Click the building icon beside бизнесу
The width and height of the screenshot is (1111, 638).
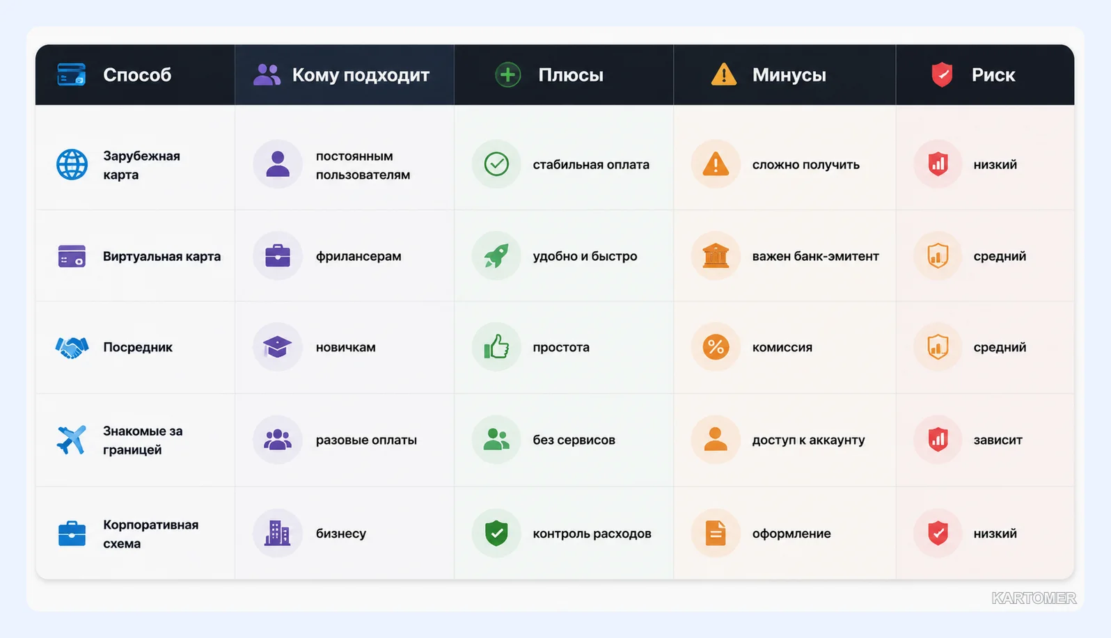coord(278,534)
